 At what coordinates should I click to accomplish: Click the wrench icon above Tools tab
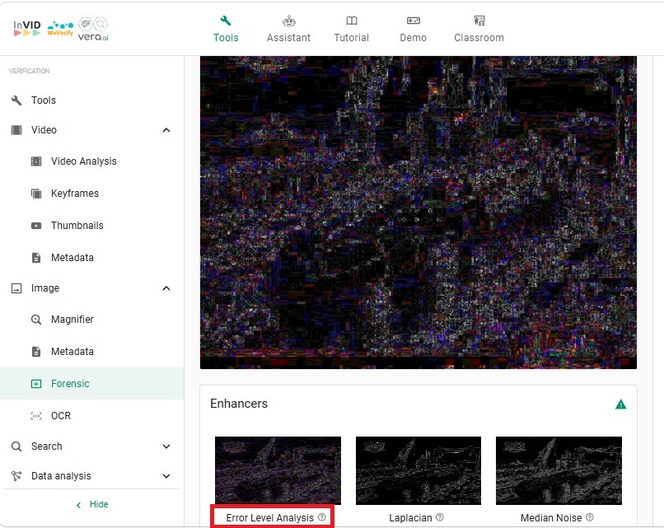[x=226, y=21]
